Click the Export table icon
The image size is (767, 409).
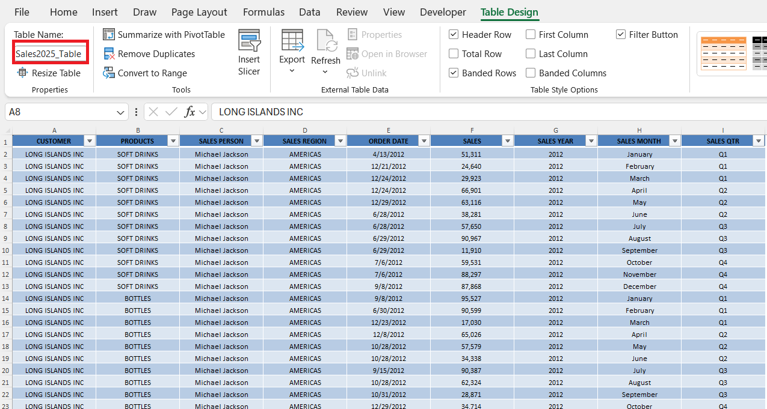coord(292,40)
